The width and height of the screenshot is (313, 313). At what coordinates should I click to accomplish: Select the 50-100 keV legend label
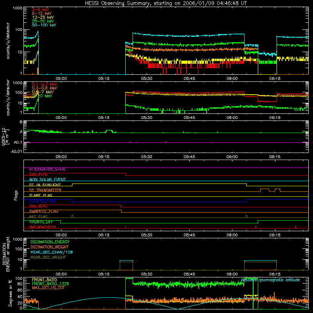[44, 25]
